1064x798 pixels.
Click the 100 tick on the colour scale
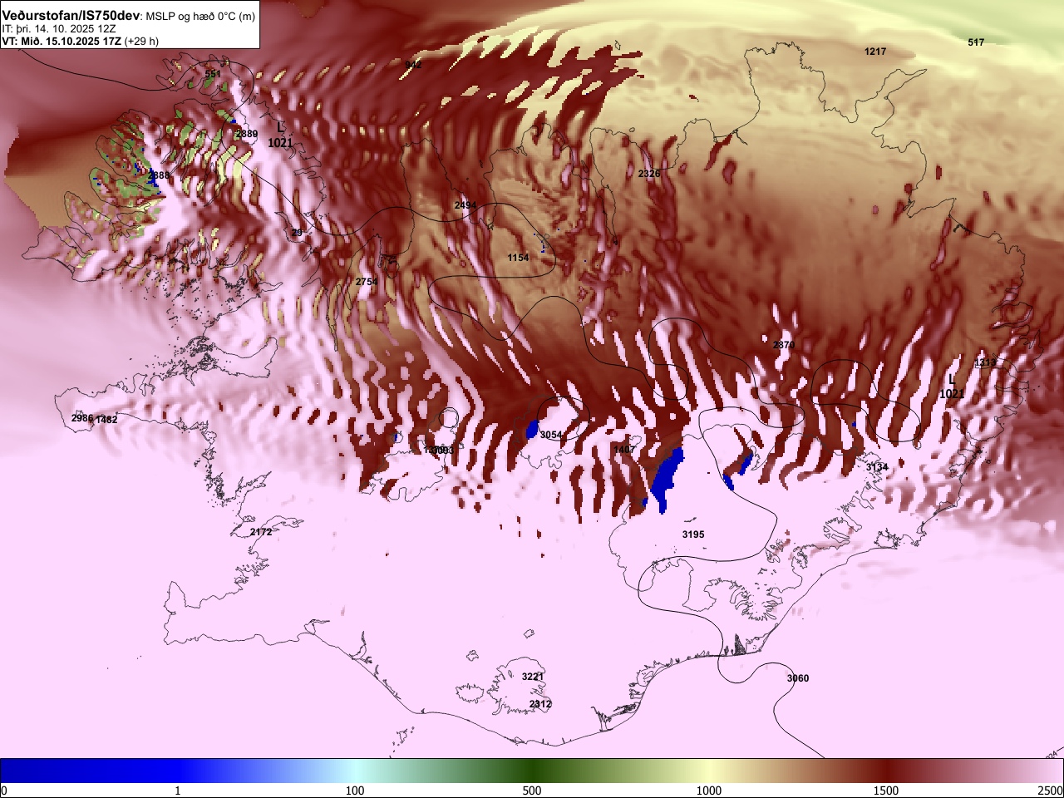355,791
